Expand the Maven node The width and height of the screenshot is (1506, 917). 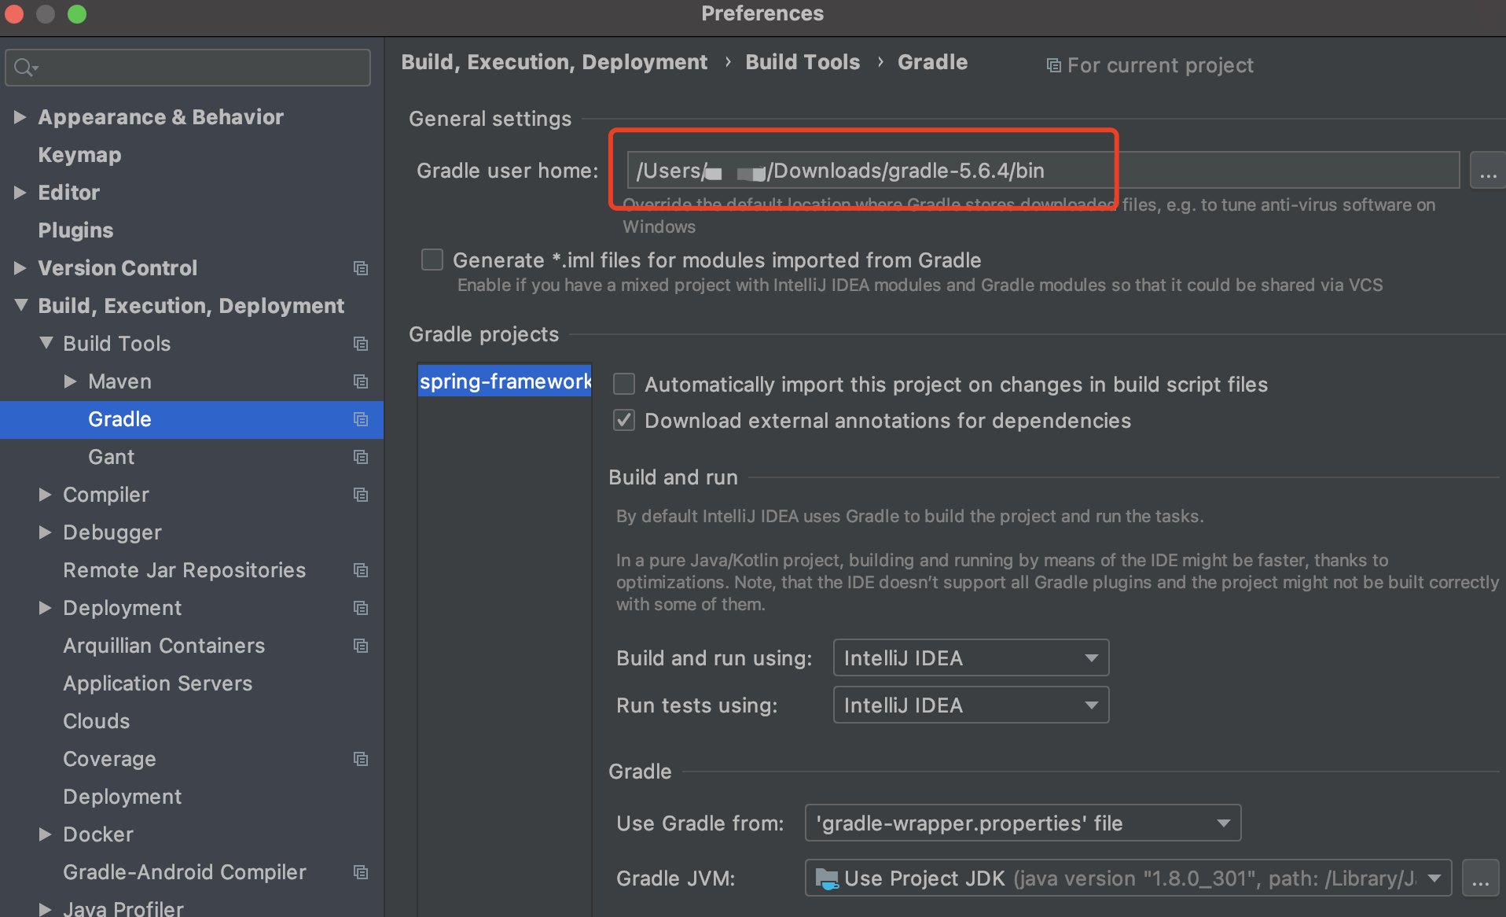[x=71, y=381]
